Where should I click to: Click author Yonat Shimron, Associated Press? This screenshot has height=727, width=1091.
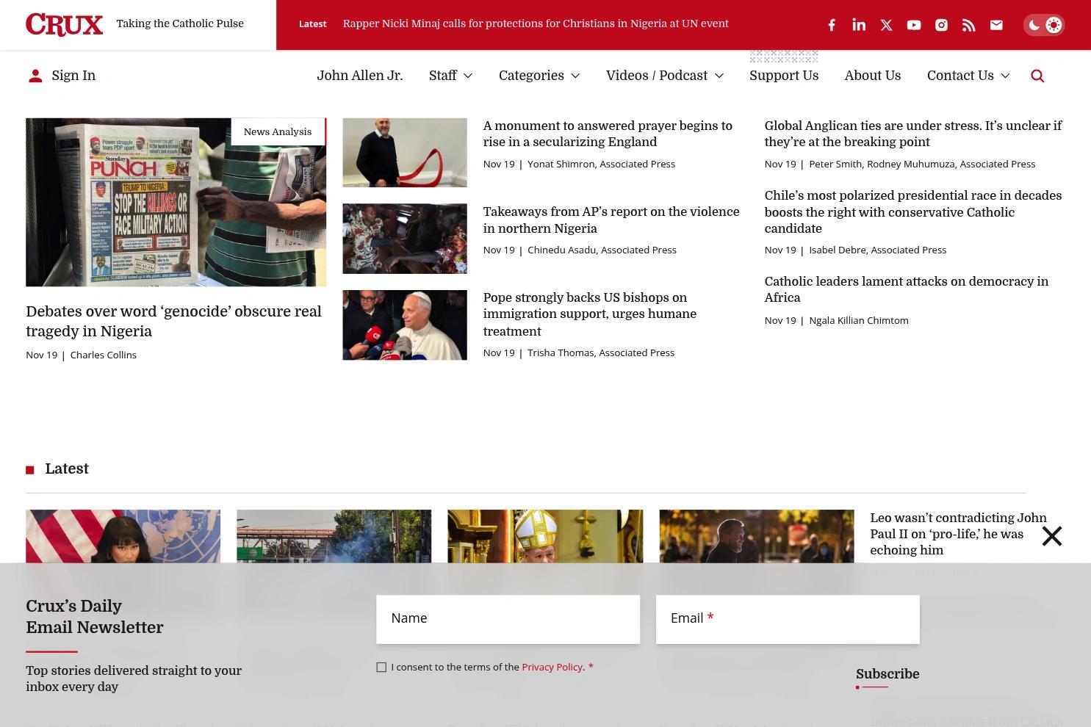[x=601, y=164]
